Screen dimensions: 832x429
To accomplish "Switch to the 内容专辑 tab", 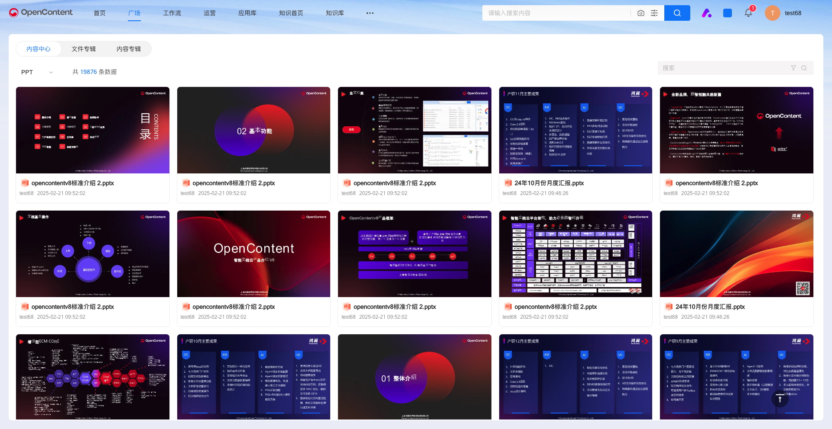I will pyautogui.click(x=129, y=49).
